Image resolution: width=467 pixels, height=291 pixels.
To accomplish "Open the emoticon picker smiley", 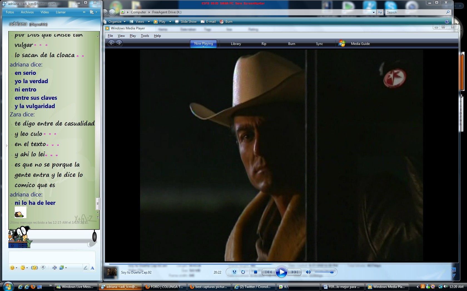I will point(12,268).
